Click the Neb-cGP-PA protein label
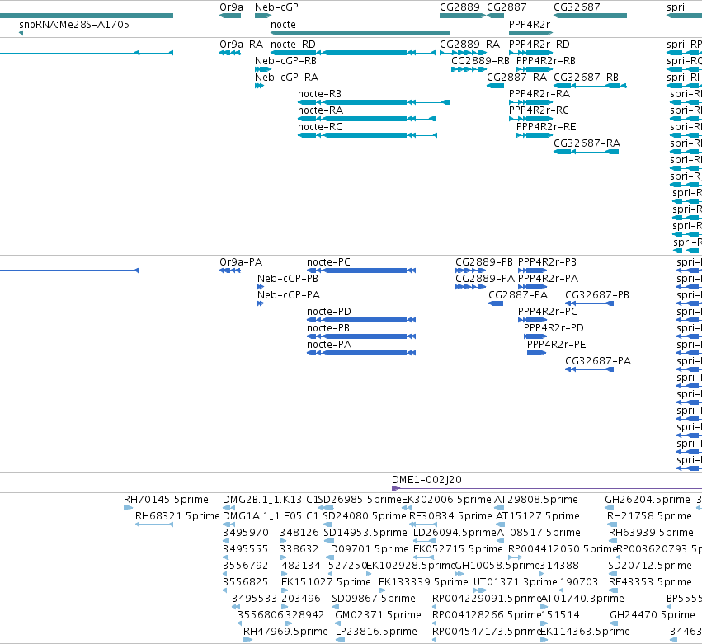This screenshot has height=644, width=702. point(289,295)
